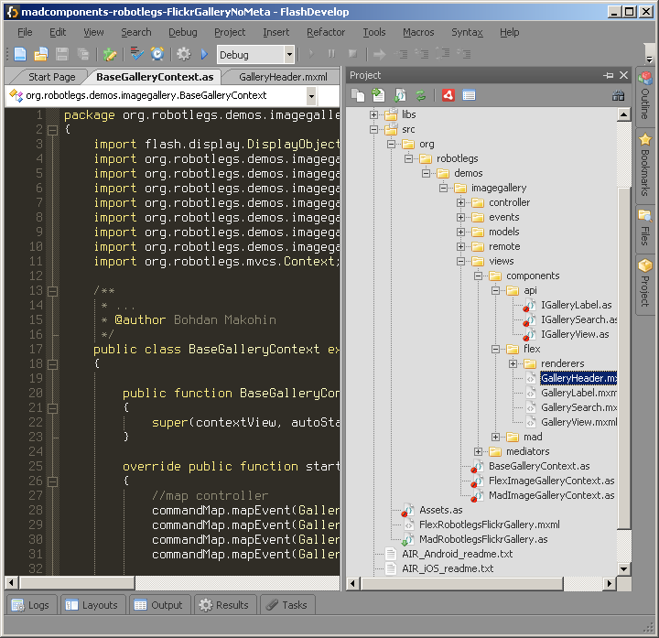
Task: Switch to the GalleryHeader.mxml tab
Action: (x=283, y=77)
